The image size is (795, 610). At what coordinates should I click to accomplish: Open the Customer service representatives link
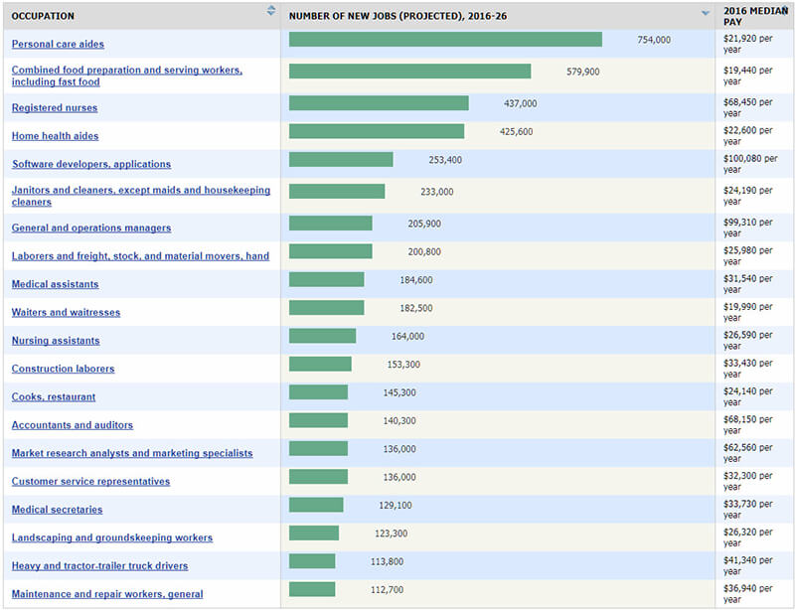click(90, 481)
